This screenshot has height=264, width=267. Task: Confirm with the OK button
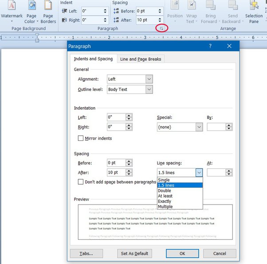(182, 253)
